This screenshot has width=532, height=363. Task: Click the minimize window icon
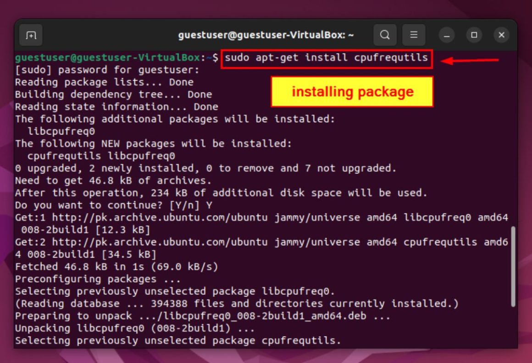[446, 34]
